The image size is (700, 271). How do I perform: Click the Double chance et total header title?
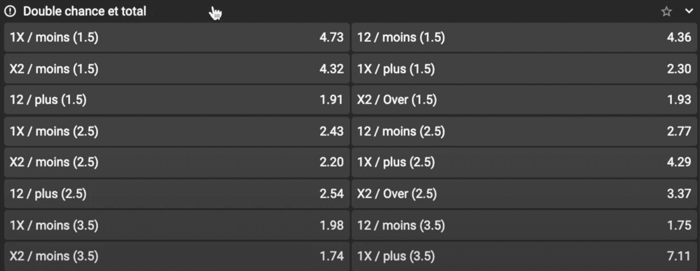point(84,11)
